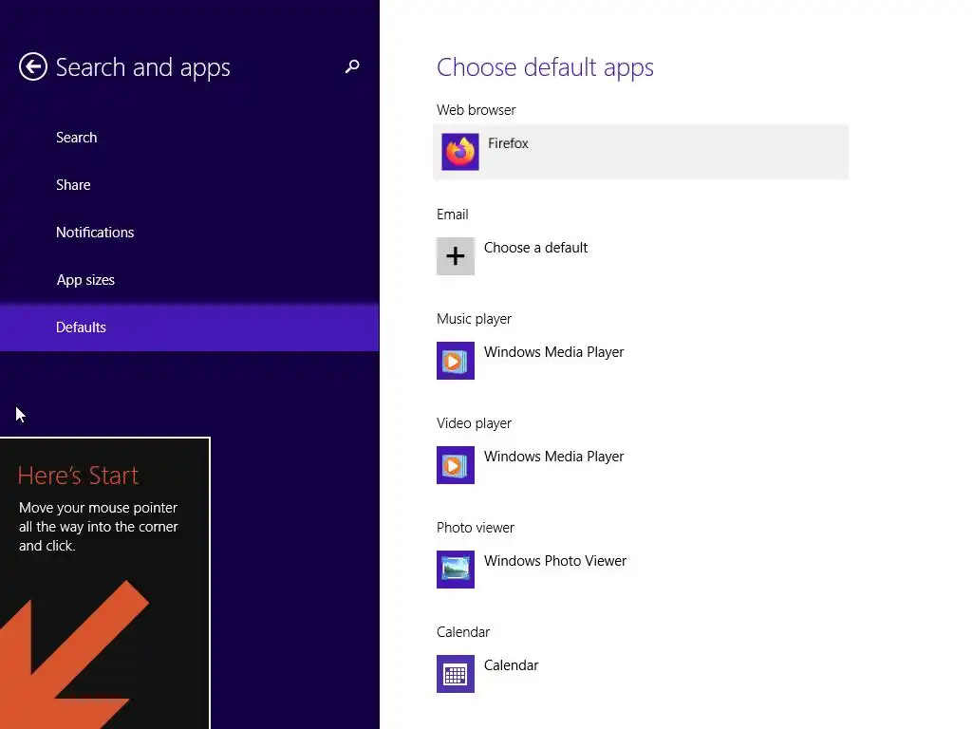Open the Search settings page
Screen dimensions: 972x729
click(190, 137)
